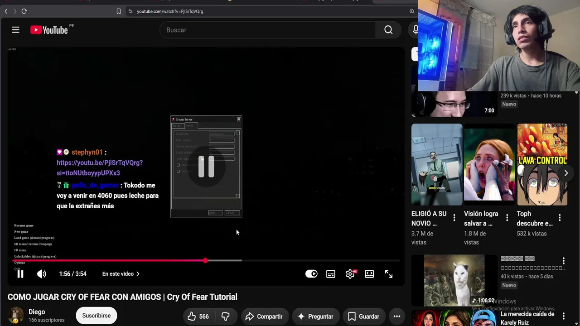Mute the video using the speaker icon

[x=41, y=274]
